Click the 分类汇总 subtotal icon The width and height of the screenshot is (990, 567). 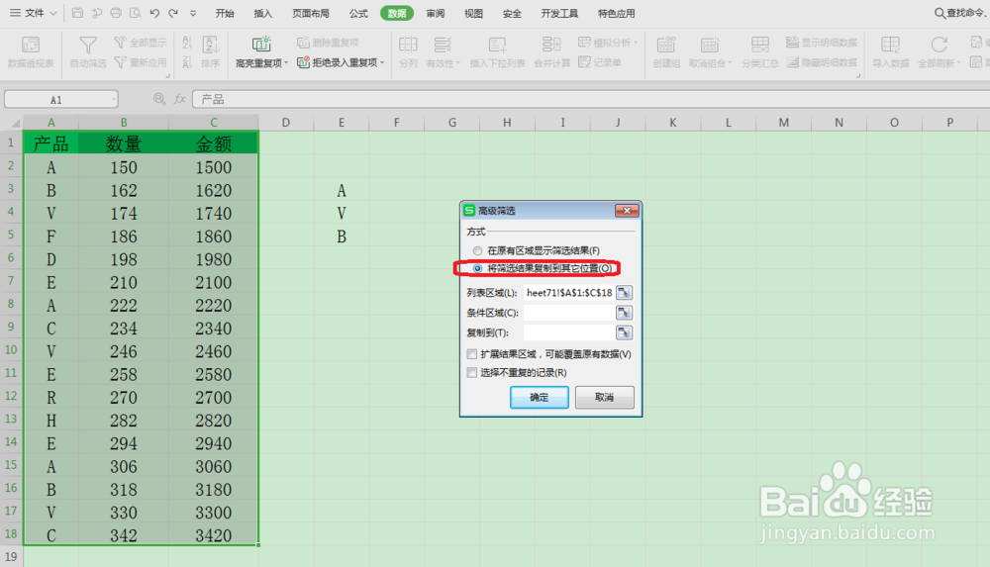[x=759, y=45]
